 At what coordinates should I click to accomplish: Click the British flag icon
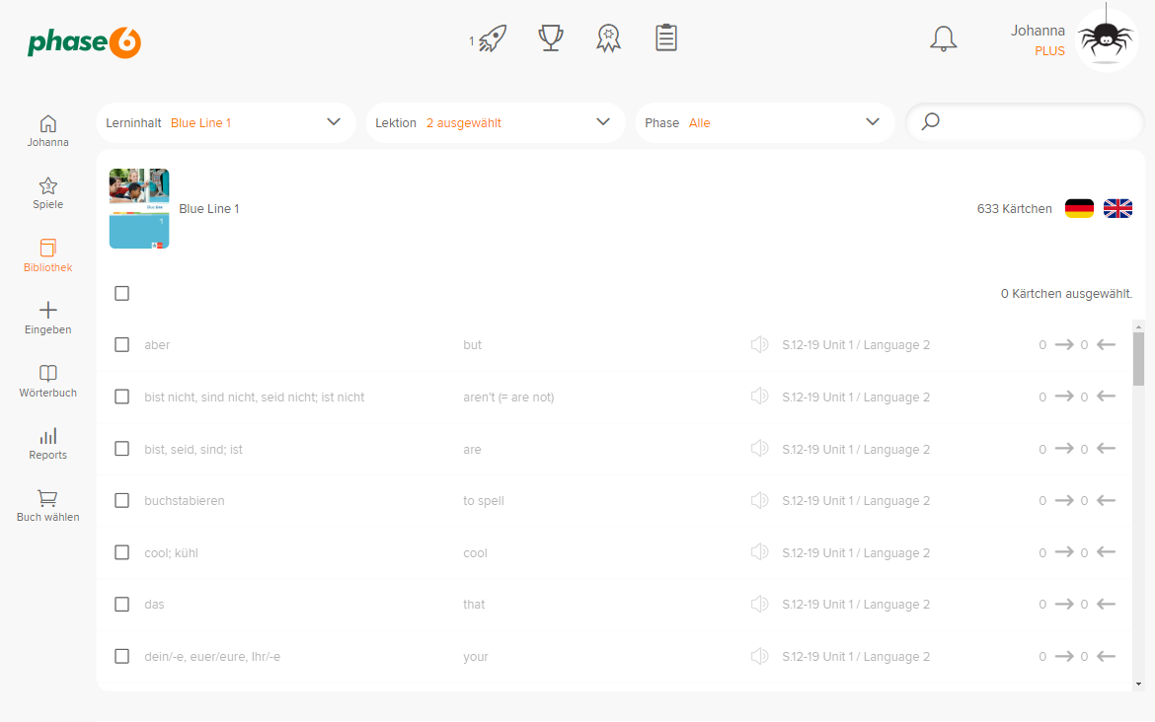[1117, 208]
